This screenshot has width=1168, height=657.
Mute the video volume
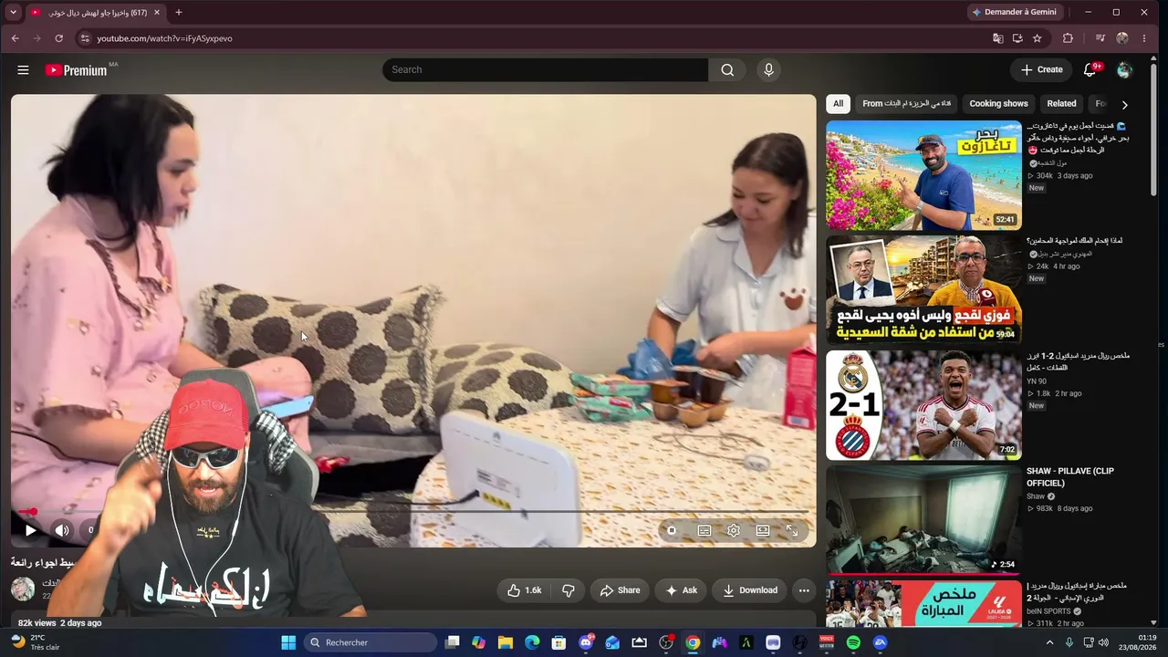62,530
